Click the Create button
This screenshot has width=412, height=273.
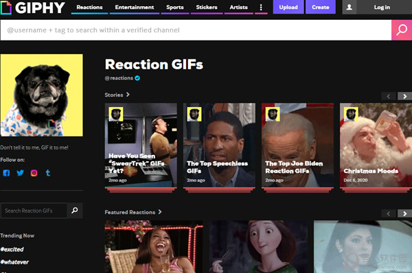pyautogui.click(x=320, y=7)
